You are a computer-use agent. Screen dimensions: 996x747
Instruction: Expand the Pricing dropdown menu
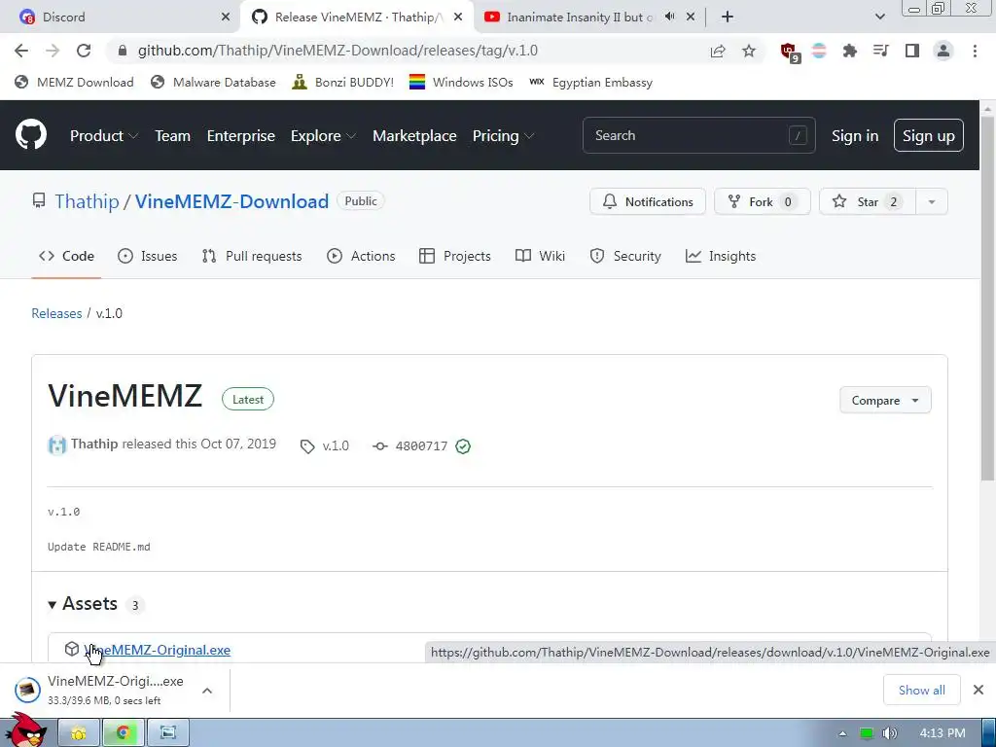(504, 136)
